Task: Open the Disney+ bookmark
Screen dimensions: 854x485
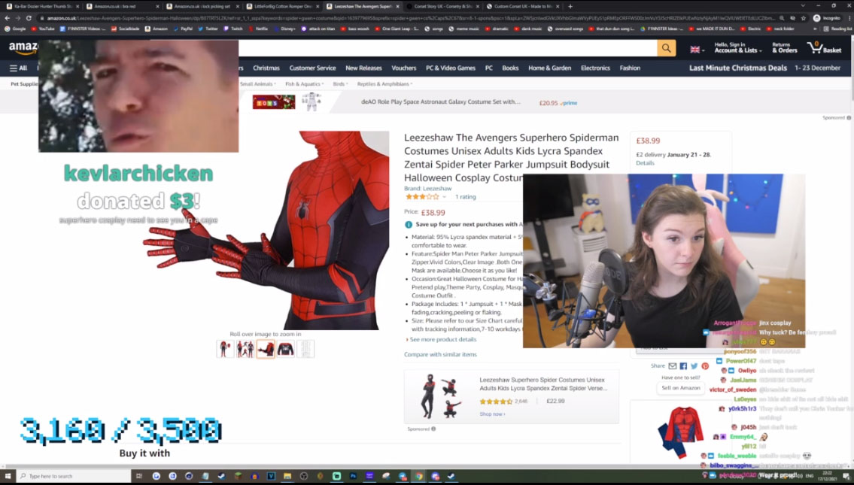Action: 284,29
